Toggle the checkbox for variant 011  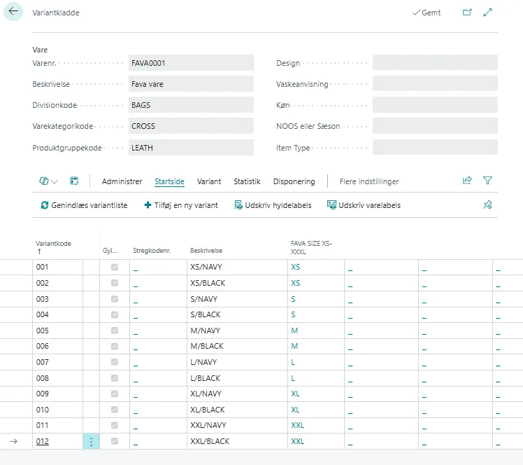coord(115,426)
